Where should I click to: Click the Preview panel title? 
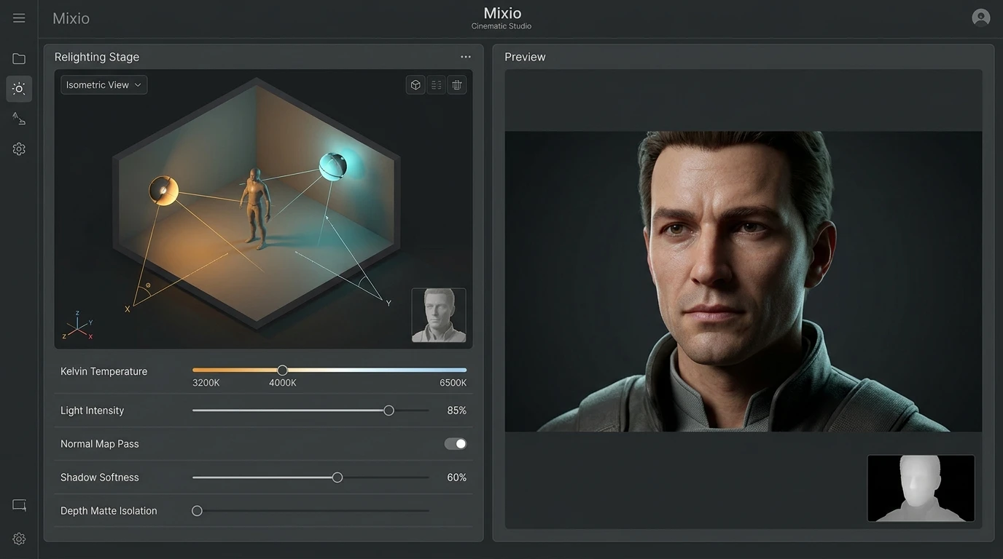coord(525,57)
